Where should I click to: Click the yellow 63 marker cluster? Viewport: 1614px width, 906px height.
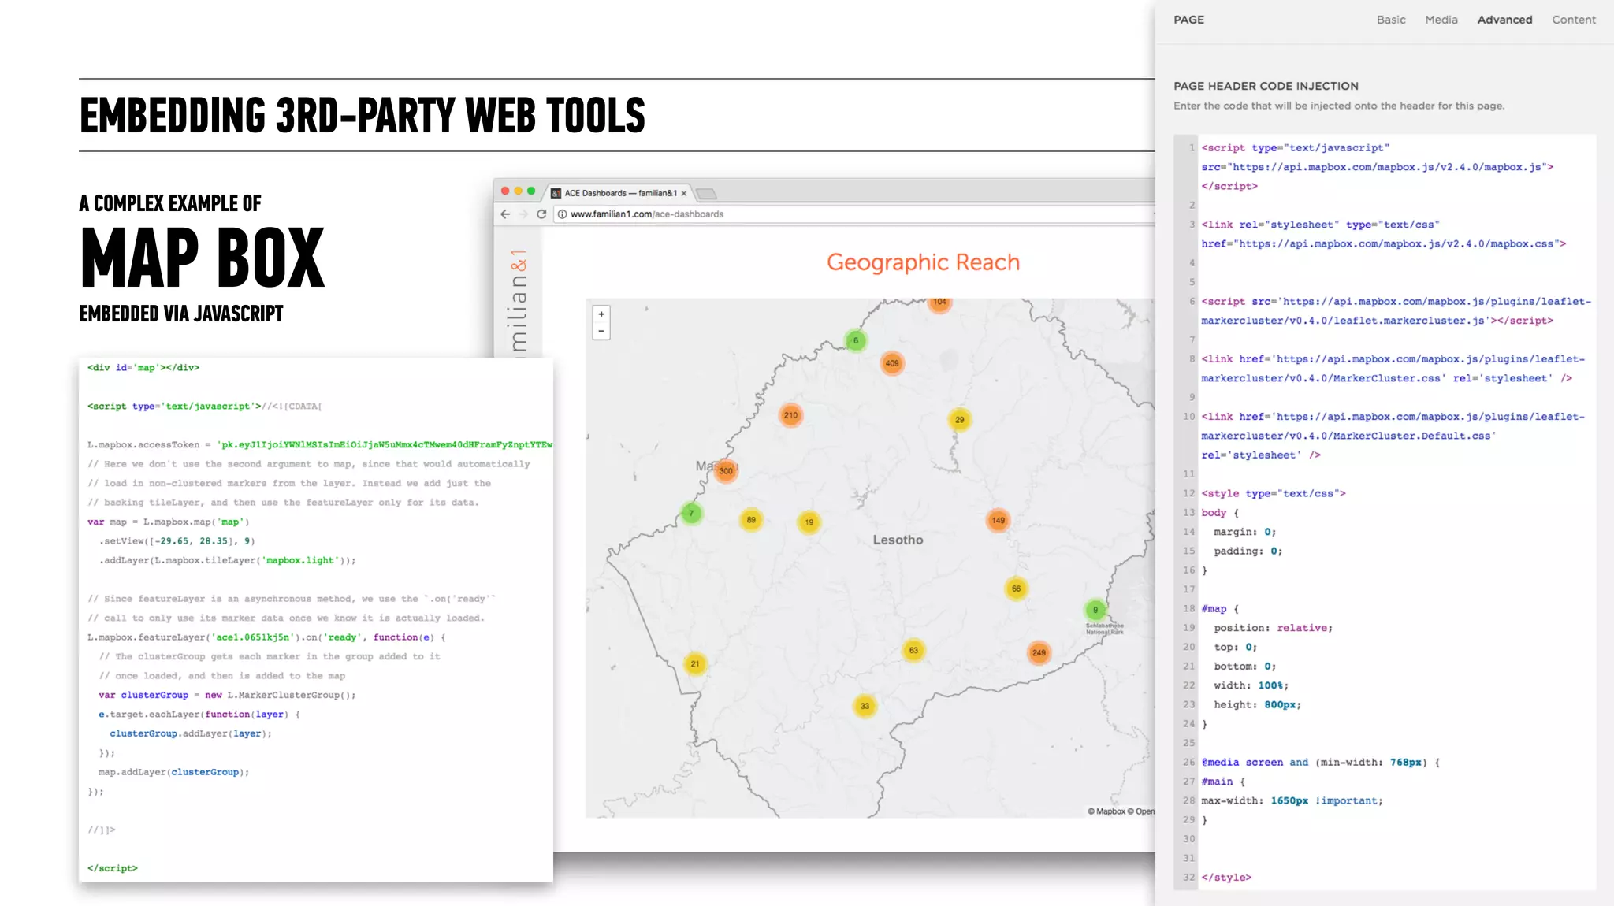pyautogui.click(x=913, y=651)
